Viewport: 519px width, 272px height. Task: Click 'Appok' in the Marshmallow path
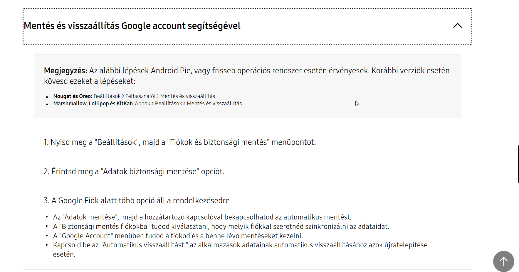[x=142, y=104]
